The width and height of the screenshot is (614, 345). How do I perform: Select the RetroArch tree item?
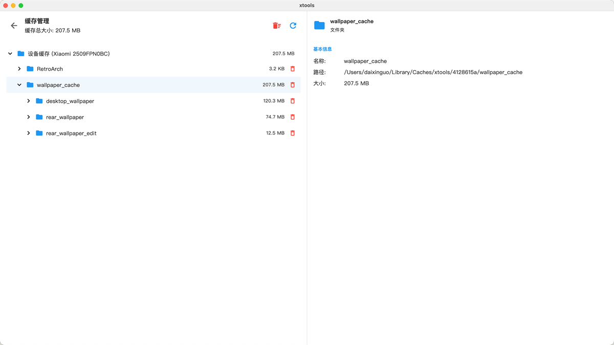coord(50,69)
